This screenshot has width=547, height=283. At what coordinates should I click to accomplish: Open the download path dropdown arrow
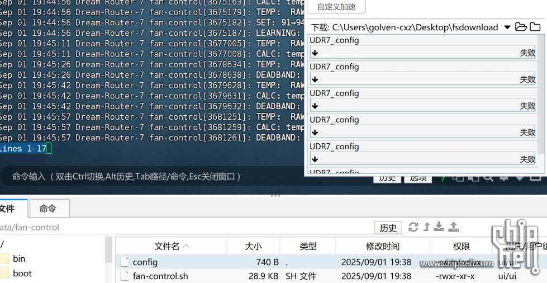507,27
